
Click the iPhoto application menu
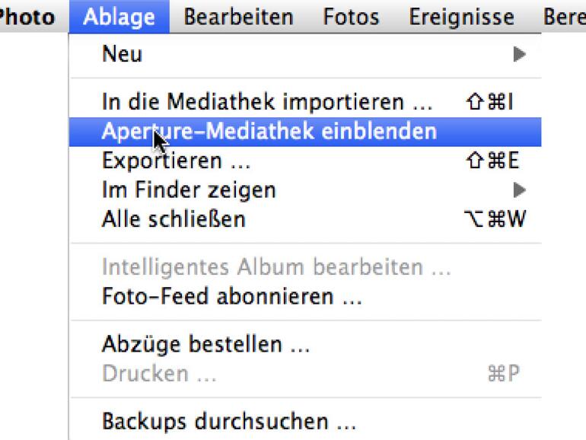point(27,16)
